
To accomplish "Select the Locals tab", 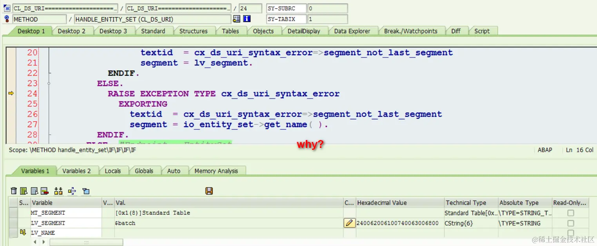I will pos(113,171).
